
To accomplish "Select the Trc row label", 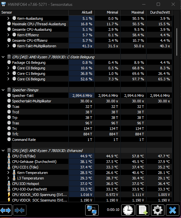I will [15, 129].
